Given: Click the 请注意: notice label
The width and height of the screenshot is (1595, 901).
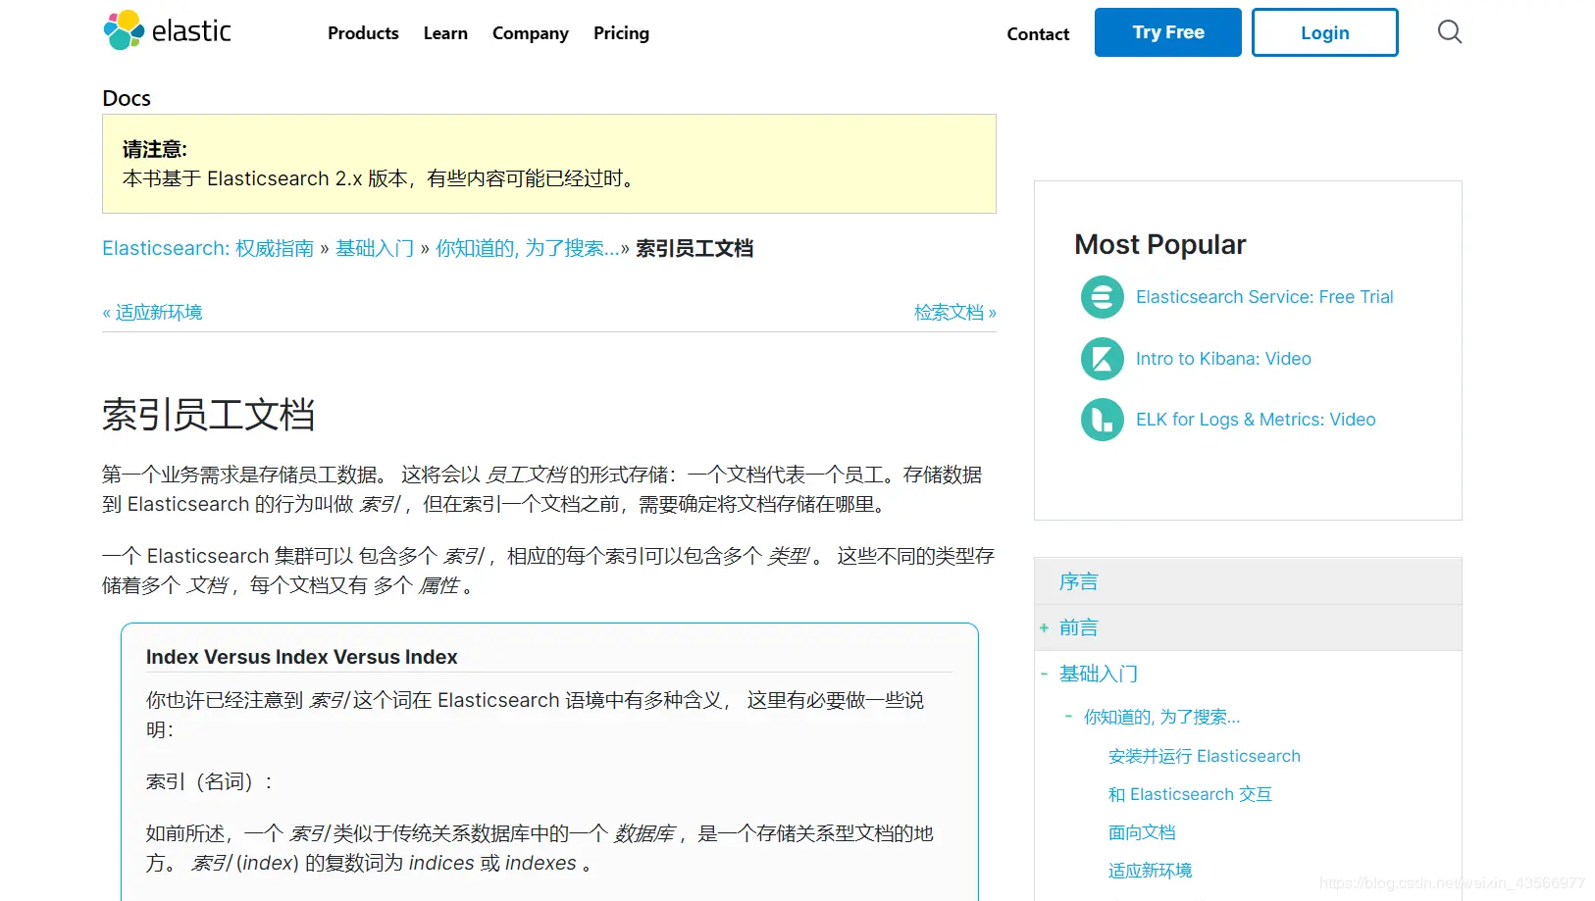Looking at the screenshot, I should [x=155, y=149].
